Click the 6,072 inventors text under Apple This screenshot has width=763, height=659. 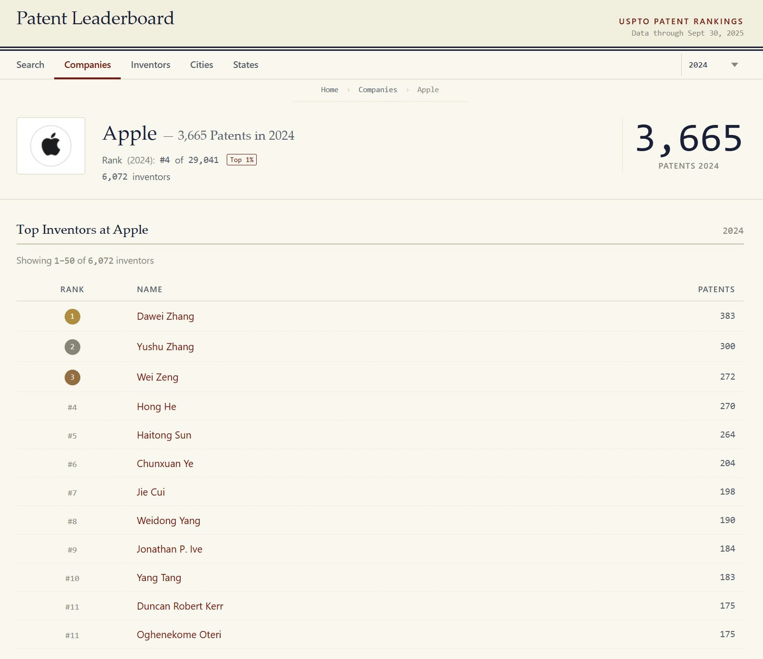click(x=136, y=177)
